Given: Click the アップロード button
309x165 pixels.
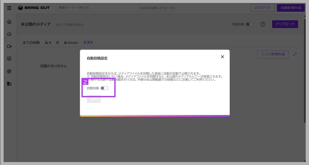Looking at the screenshot, I should click(285, 24).
